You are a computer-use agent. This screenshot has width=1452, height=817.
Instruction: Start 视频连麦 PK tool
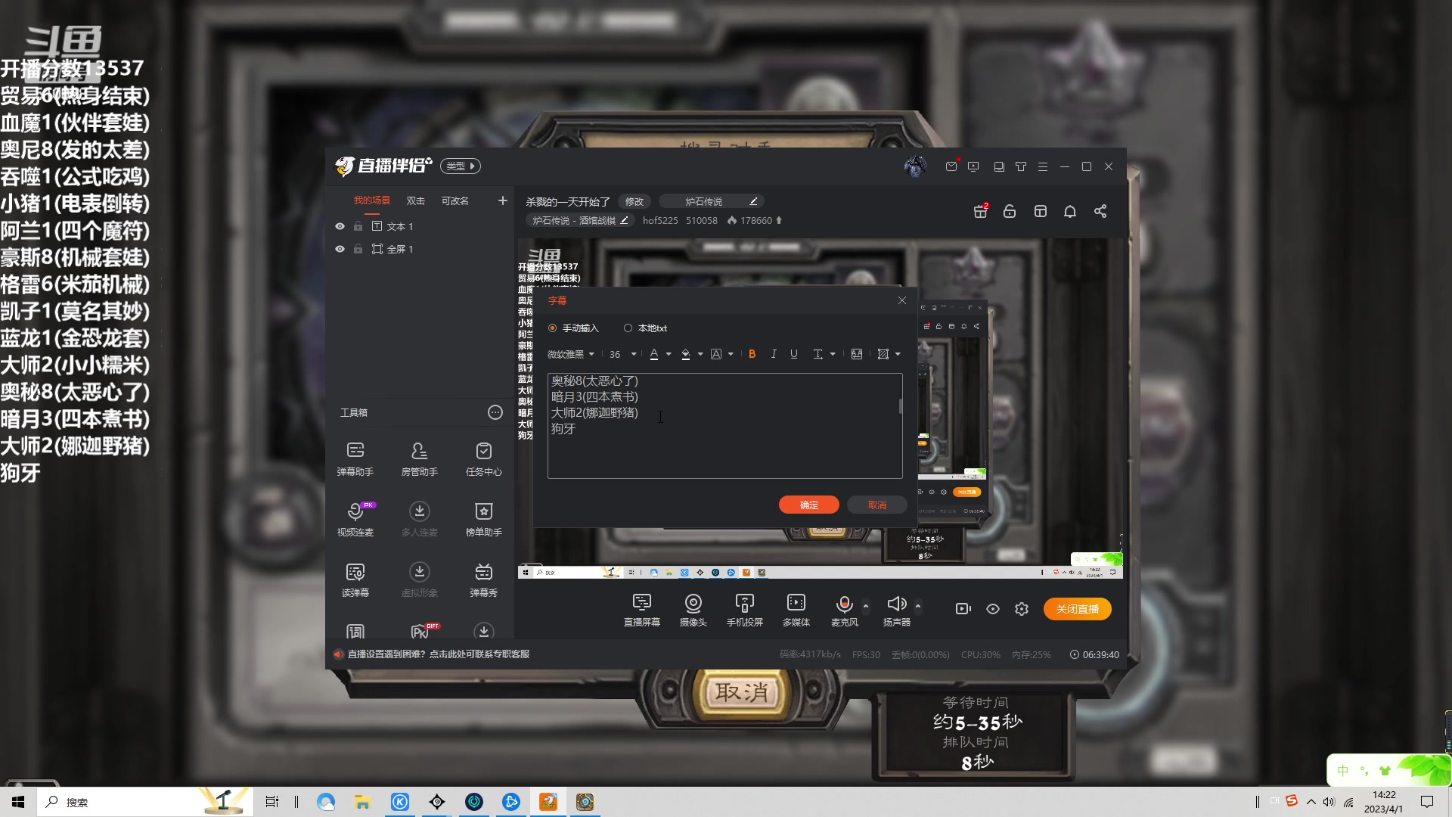(x=355, y=519)
